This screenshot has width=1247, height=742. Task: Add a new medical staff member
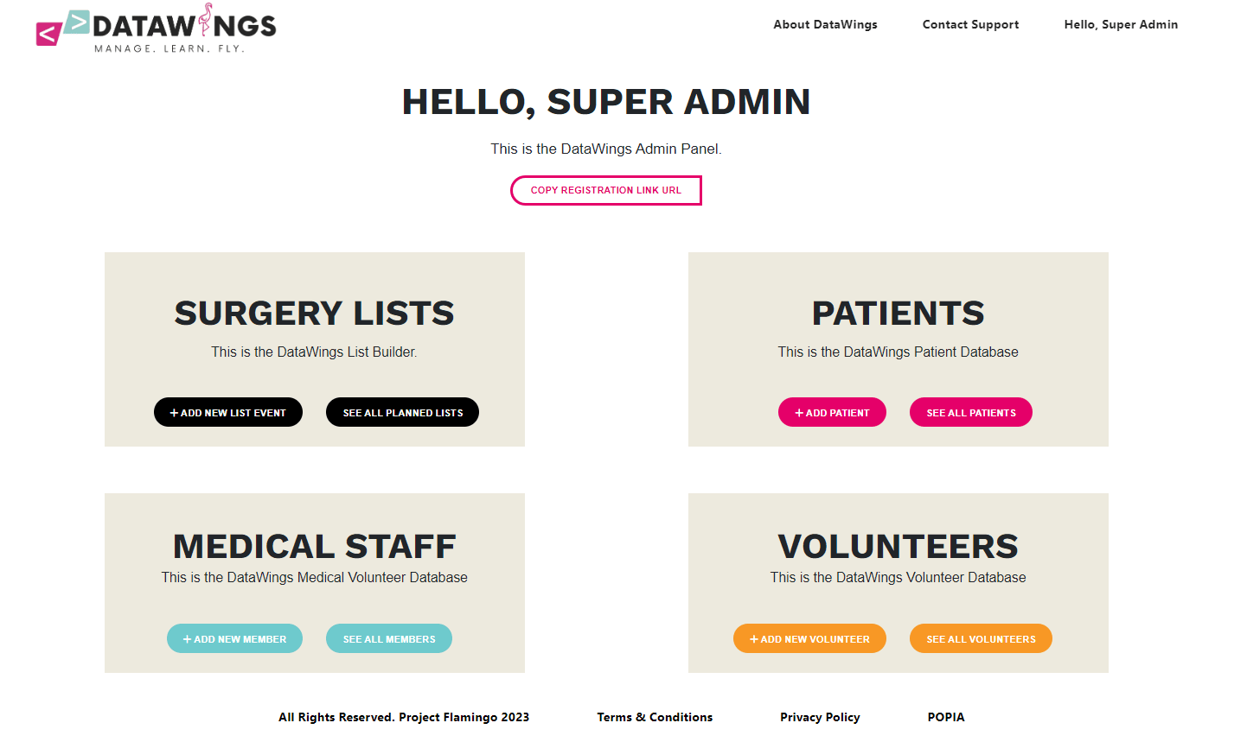coord(234,638)
